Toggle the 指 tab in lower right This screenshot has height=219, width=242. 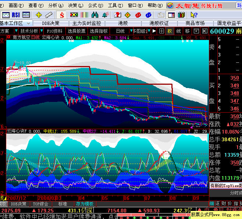(236, 204)
